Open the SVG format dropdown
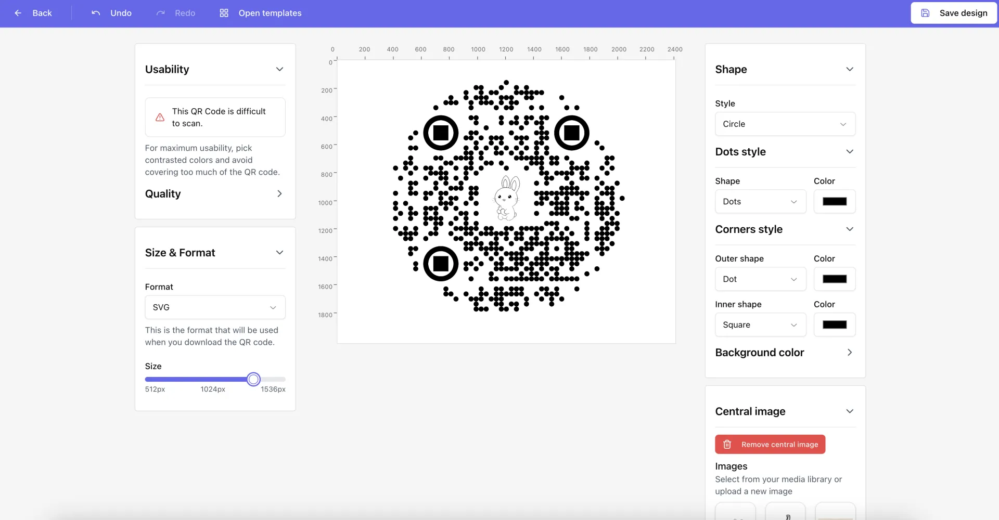This screenshot has width=999, height=520. pyautogui.click(x=215, y=307)
